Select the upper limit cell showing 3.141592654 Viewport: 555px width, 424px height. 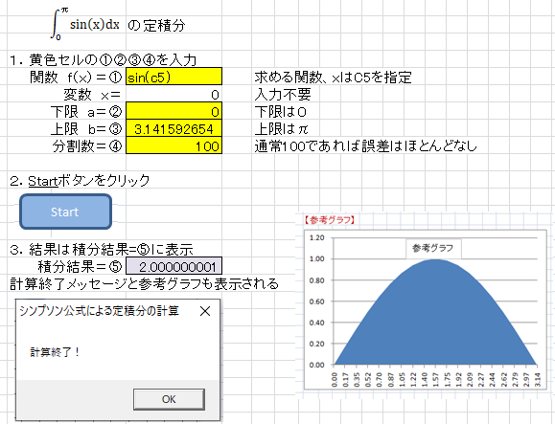173,128
